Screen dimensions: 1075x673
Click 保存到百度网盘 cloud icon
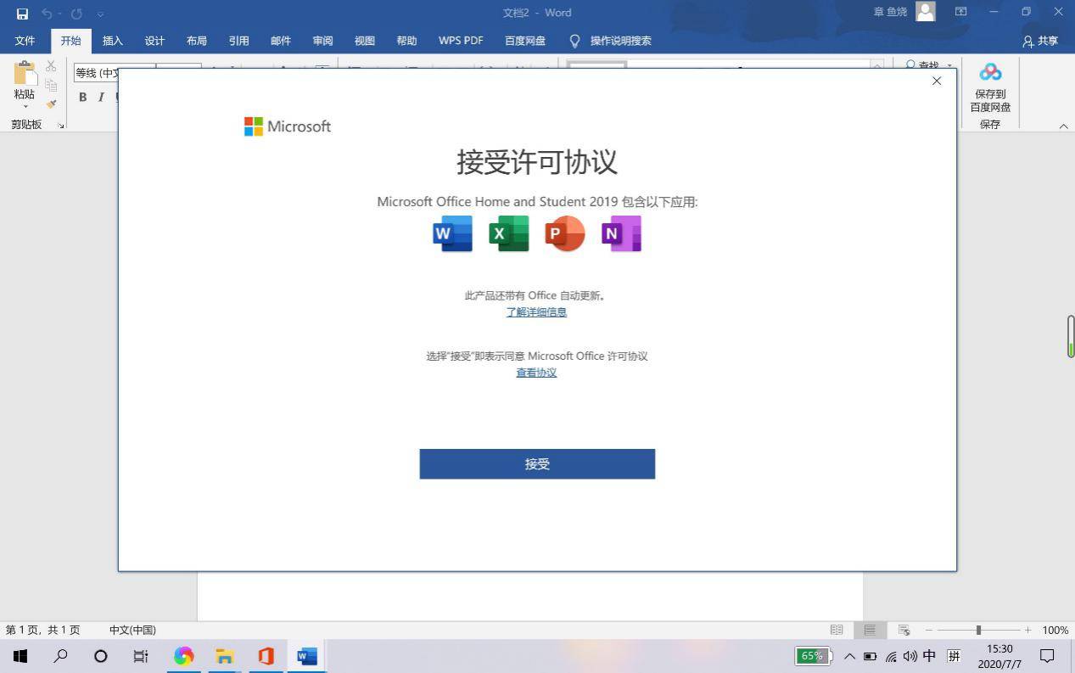click(990, 71)
